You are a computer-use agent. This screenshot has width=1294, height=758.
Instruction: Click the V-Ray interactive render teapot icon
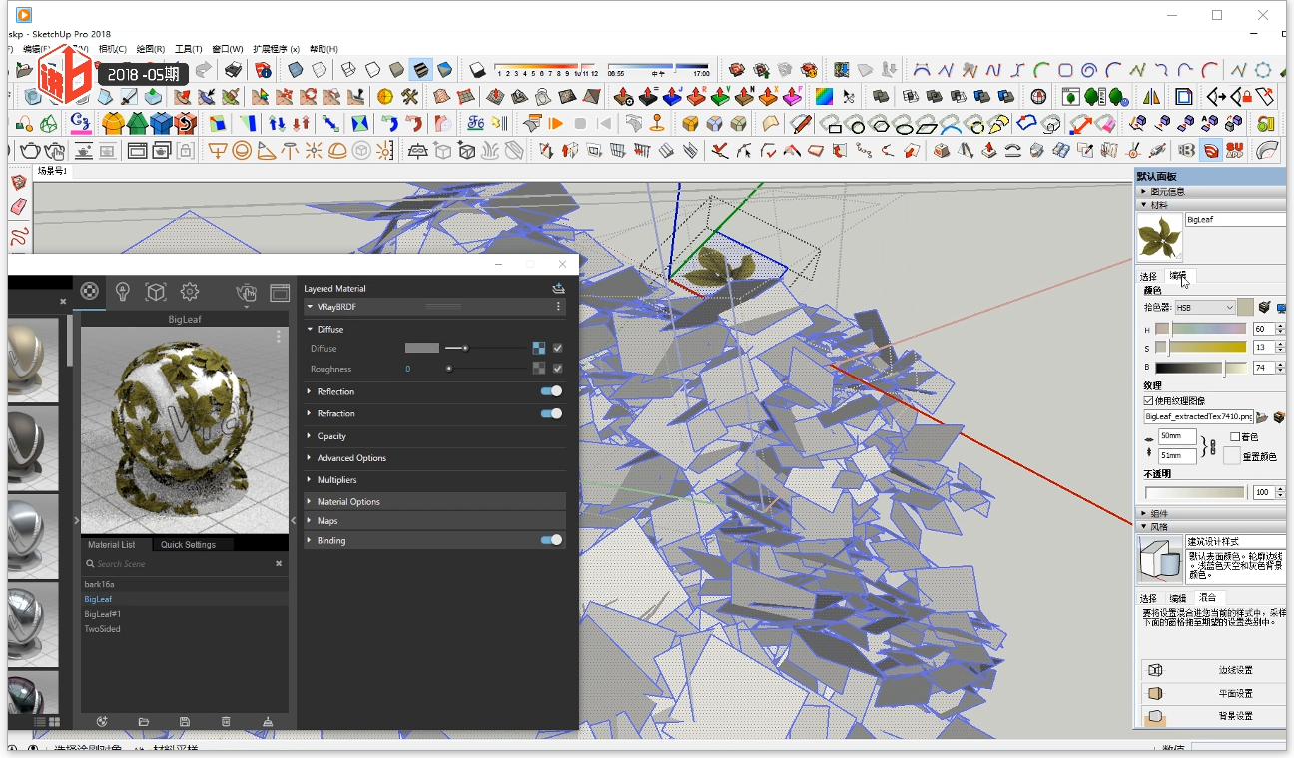click(x=55, y=151)
